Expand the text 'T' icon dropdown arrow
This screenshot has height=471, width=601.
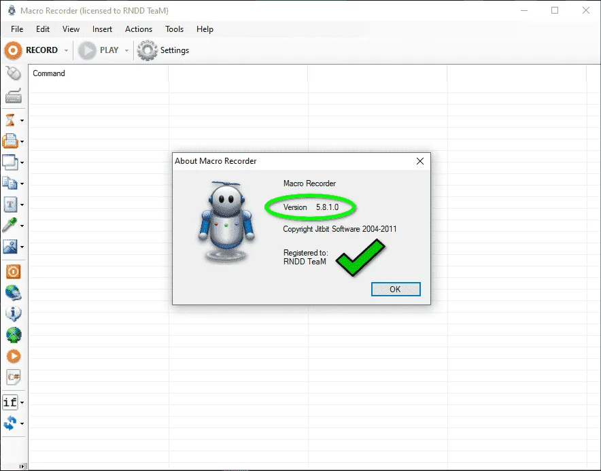[22, 205]
